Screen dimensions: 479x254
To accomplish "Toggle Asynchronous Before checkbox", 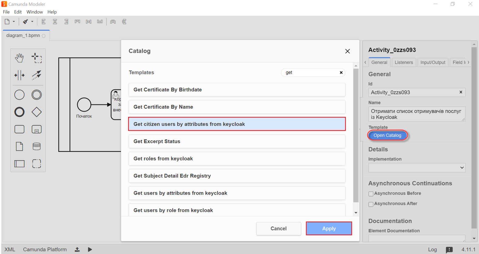I will tap(371, 194).
